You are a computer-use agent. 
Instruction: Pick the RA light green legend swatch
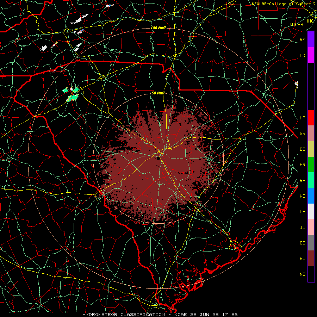click(x=311, y=180)
